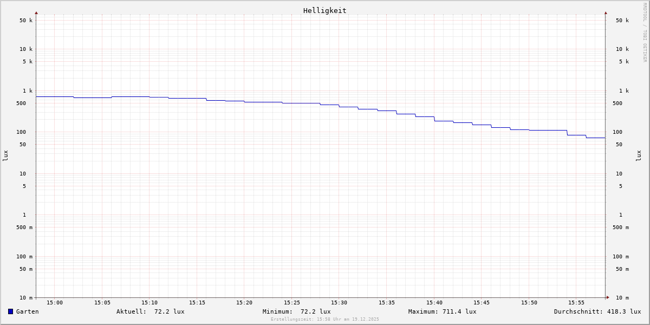Screen dimensions: 650x325
Task: Pick the 15:45 time axis label
Action: click(x=482, y=303)
